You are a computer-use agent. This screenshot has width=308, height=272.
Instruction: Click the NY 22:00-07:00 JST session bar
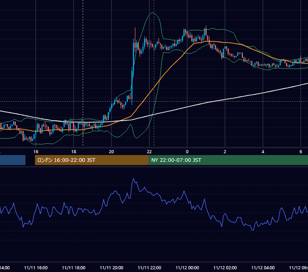click(228, 160)
